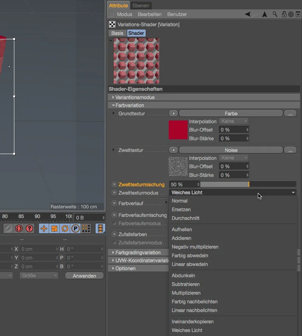Click the Variations-Shader checkerboard icon

112,24
